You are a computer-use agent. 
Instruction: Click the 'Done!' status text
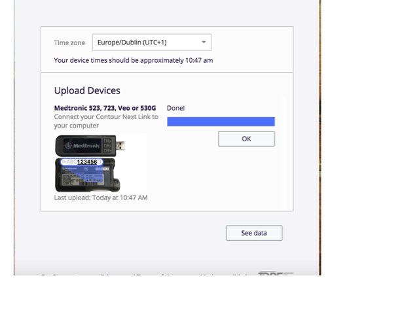pyautogui.click(x=175, y=108)
